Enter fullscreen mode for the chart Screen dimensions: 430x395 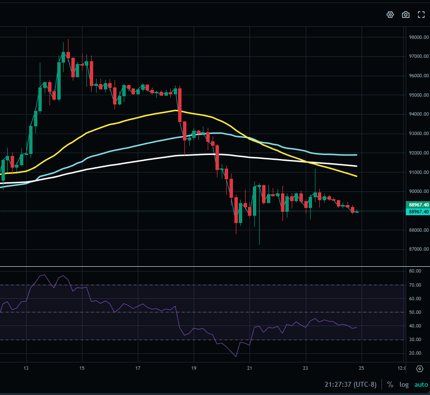[421, 15]
